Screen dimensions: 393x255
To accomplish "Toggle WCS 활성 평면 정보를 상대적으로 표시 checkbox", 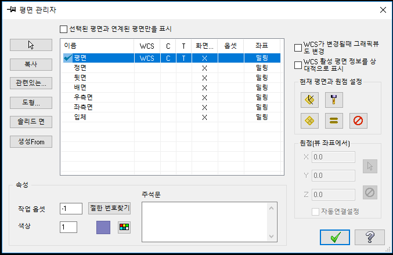I will 298,65.
